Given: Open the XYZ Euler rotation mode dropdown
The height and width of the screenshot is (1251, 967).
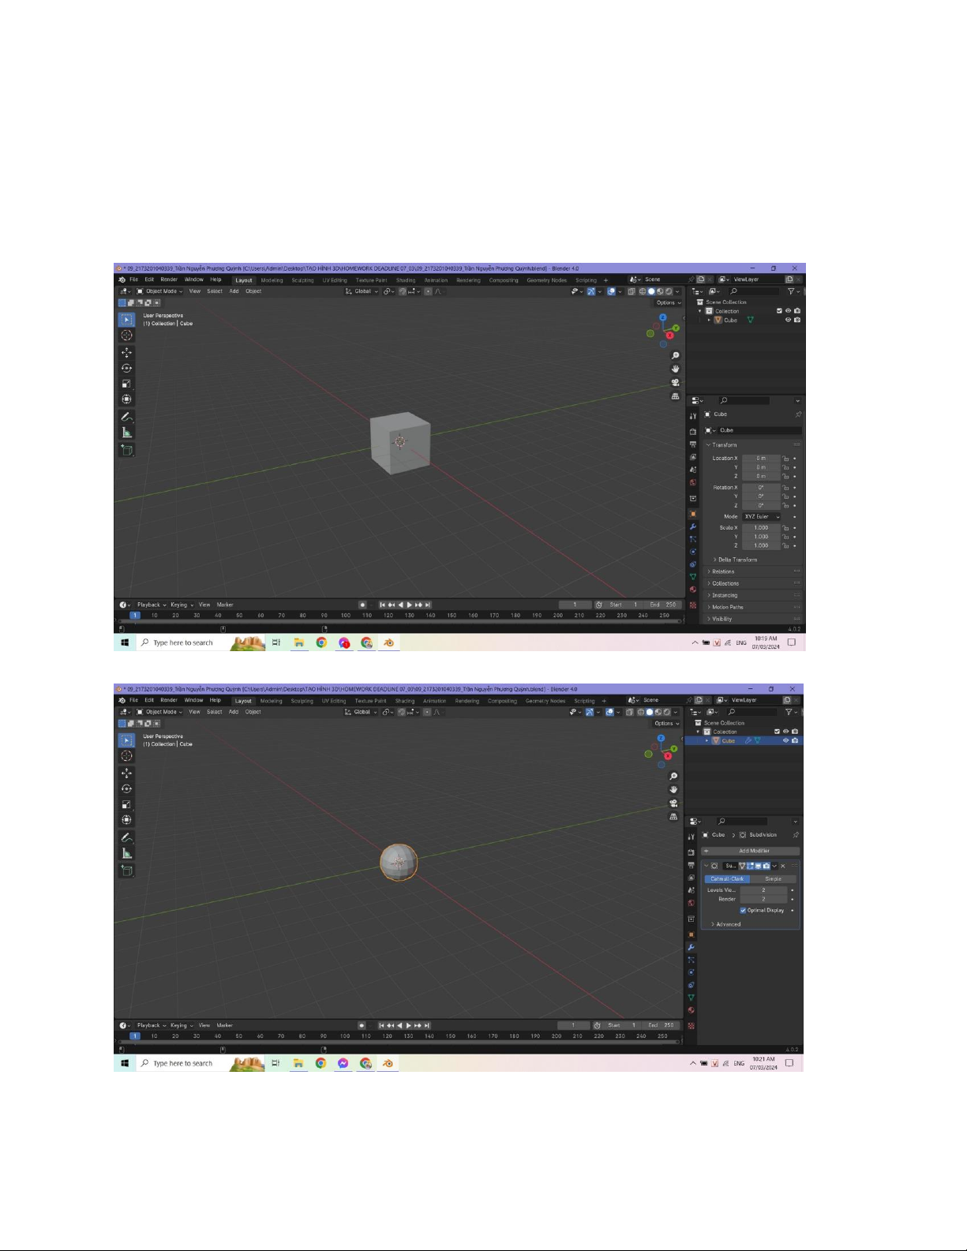Looking at the screenshot, I should pos(761,517).
